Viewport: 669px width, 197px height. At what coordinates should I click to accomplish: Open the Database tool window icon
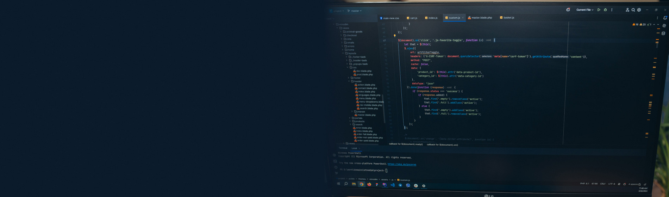click(x=663, y=33)
